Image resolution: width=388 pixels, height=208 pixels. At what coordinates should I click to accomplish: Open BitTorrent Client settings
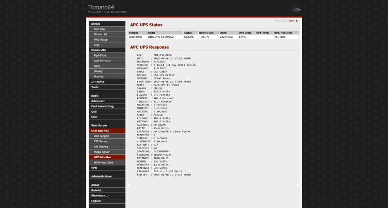pos(107,163)
